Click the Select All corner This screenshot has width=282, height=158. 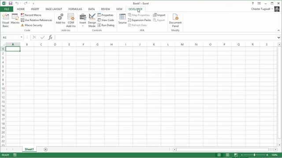[x=3, y=44]
